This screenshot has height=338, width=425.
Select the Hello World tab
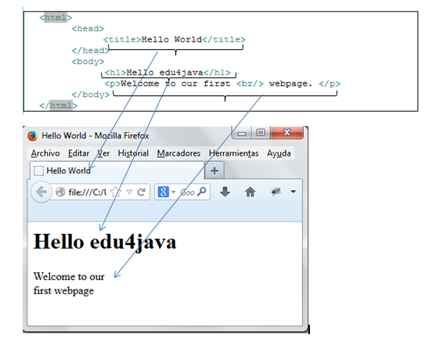pyautogui.click(x=117, y=171)
